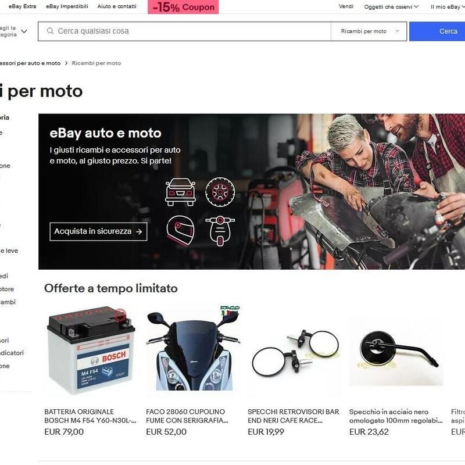Click the car icon in banner

180,192
